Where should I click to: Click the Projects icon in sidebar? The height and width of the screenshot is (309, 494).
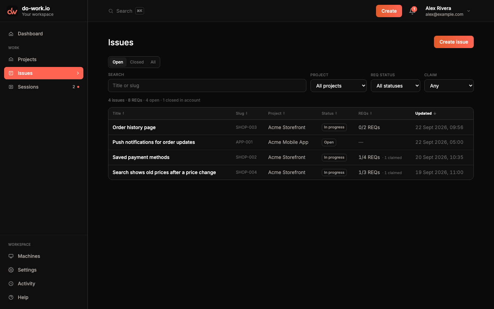click(11, 59)
